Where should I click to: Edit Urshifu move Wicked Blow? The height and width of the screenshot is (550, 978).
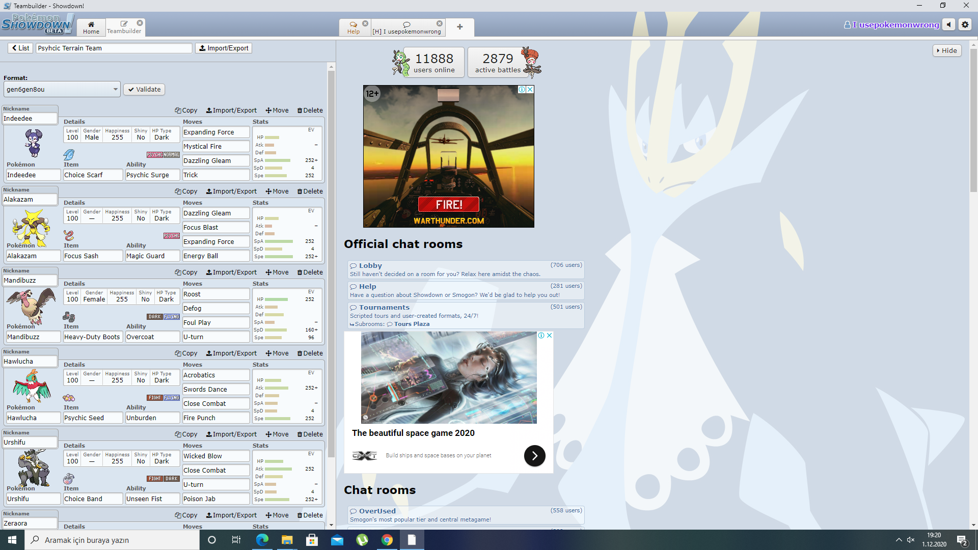pos(216,456)
